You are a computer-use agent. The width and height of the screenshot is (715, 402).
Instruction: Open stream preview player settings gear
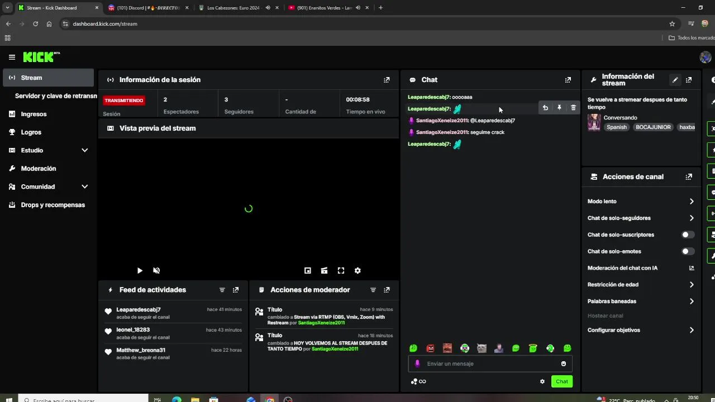357,270
